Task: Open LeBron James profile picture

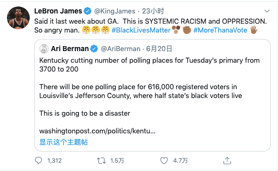Action: (18, 18)
